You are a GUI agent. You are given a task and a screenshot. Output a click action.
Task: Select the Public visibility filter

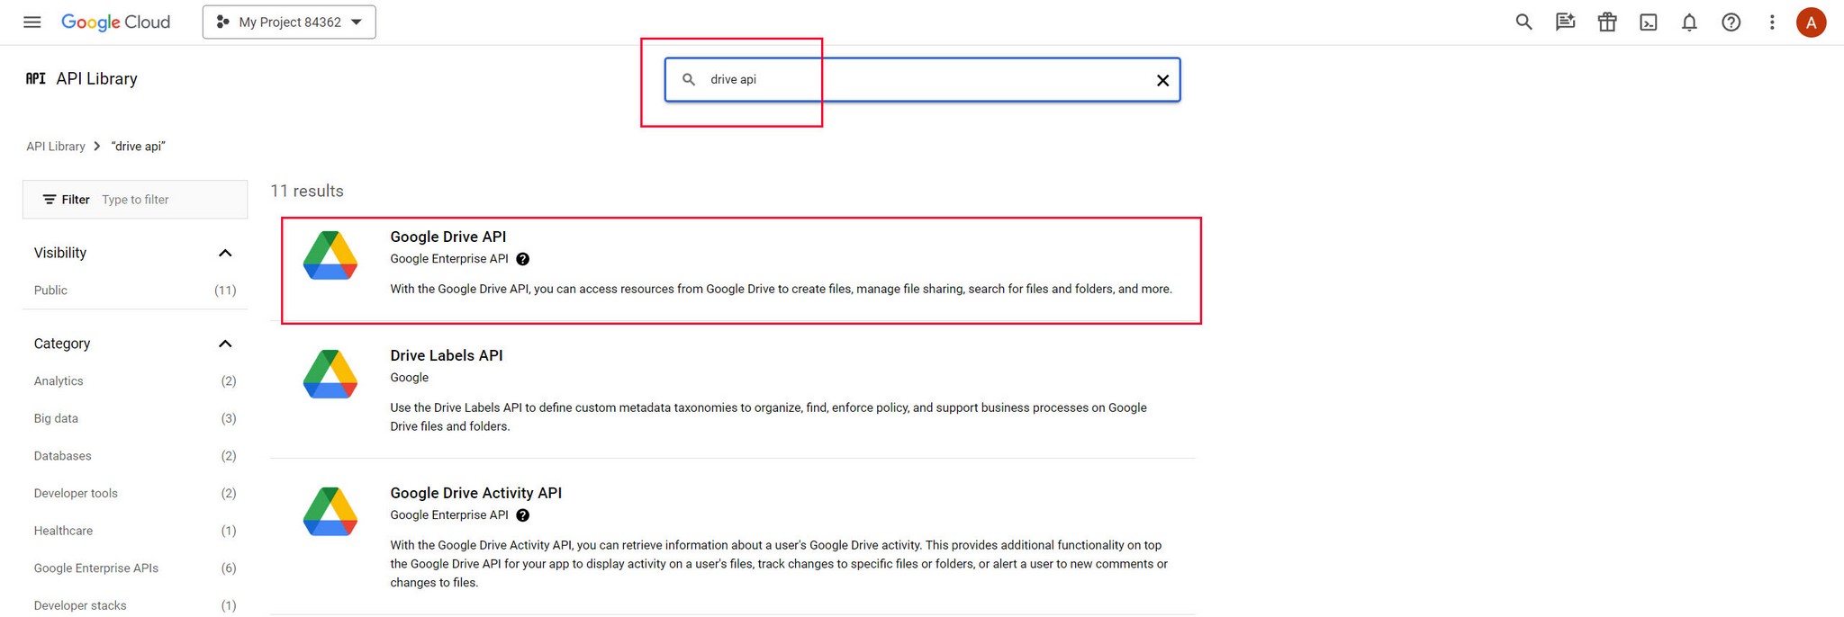coord(135,290)
